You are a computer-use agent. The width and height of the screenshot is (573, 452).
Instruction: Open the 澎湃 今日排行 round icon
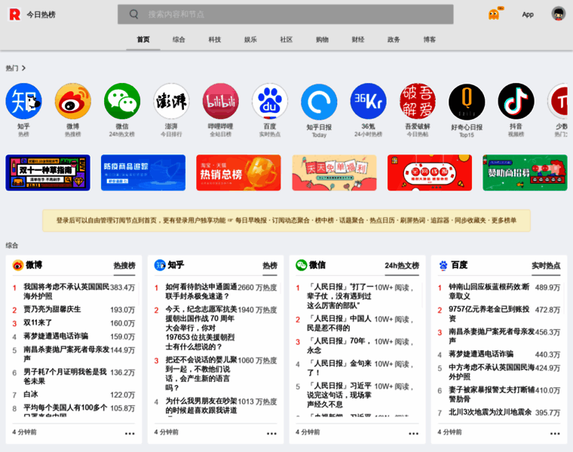(171, 101)
